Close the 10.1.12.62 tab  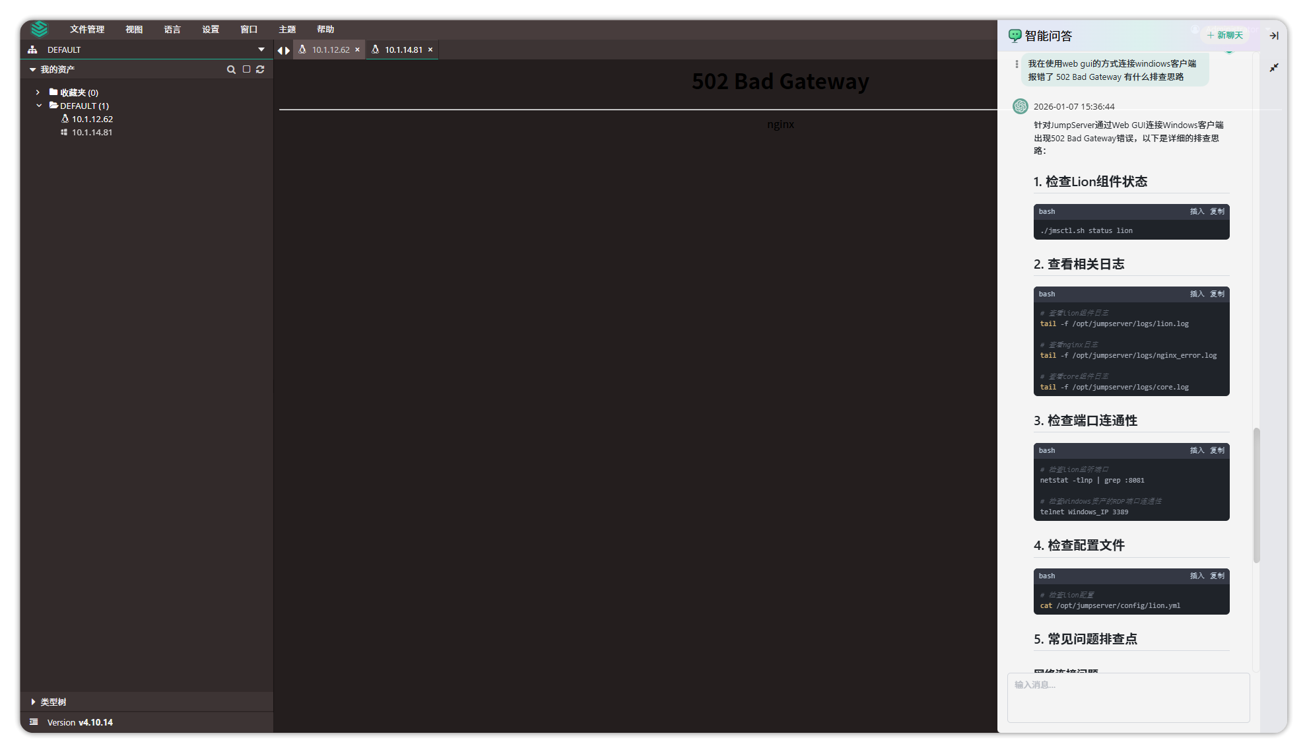(x=358, y=50)
